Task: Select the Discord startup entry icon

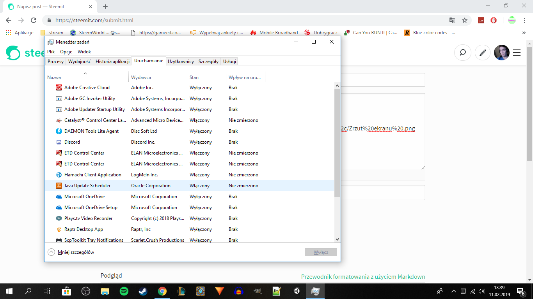Action: click(x=59, y=142)
